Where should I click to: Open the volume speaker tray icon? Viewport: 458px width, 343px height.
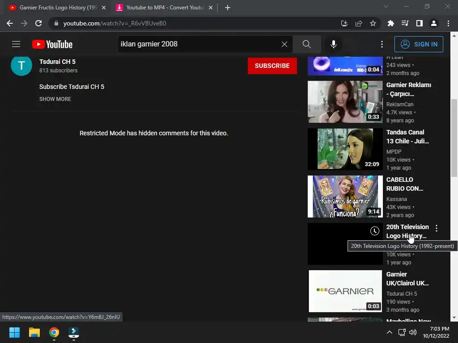coord(413,332)
